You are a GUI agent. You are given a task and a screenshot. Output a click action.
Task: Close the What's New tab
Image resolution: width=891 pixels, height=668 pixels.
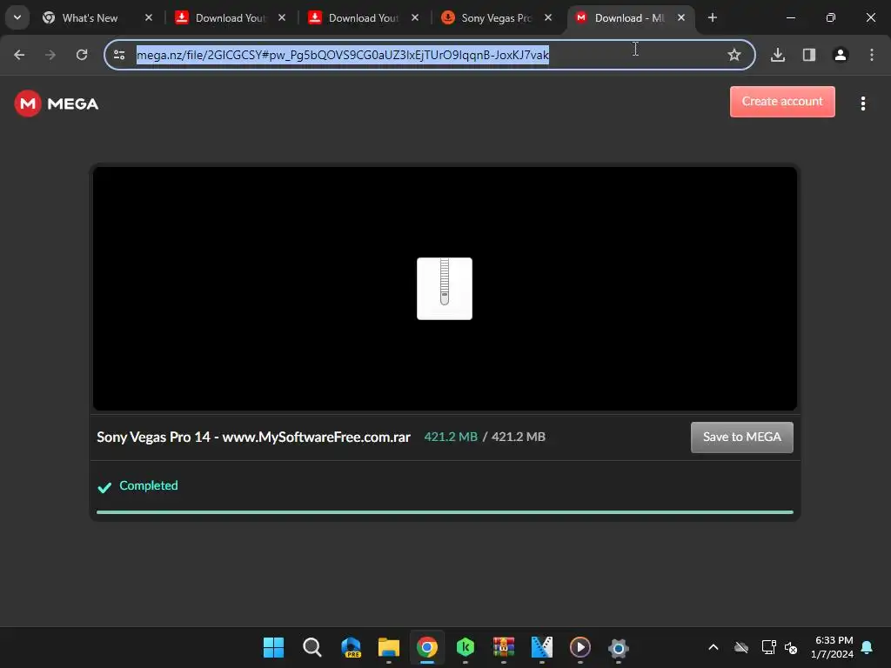[148, 17]
